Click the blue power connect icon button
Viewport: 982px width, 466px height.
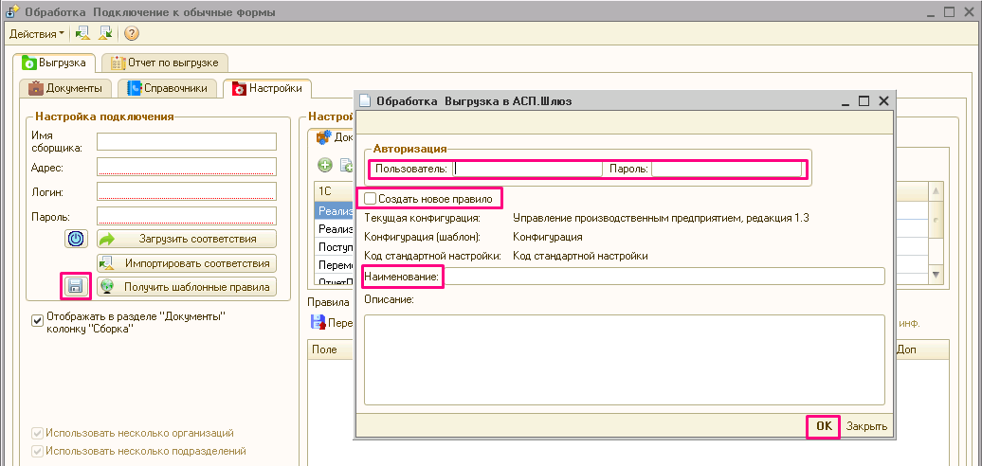77,239
